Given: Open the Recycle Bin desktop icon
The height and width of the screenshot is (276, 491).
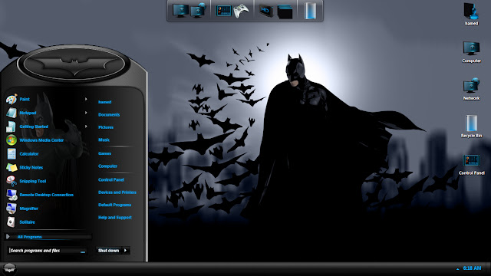Looking at the screenshot, I should (x=471, y=127).
